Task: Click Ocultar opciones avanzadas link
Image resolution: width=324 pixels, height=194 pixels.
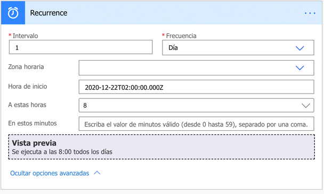Action: tap(50, 173)
